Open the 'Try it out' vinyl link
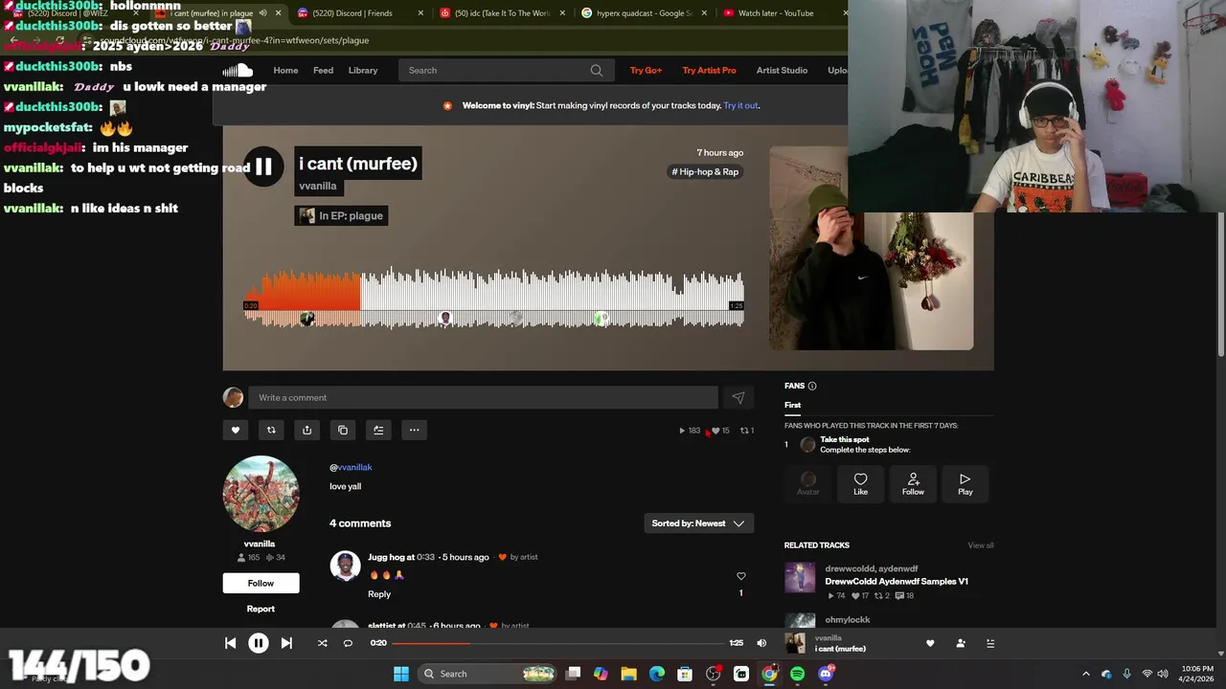The image size is (1226, 689). [740, 105]
